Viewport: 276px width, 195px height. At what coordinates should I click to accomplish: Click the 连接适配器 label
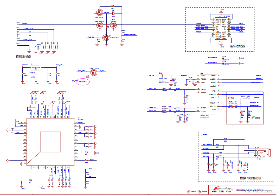(x=237, y=46)
